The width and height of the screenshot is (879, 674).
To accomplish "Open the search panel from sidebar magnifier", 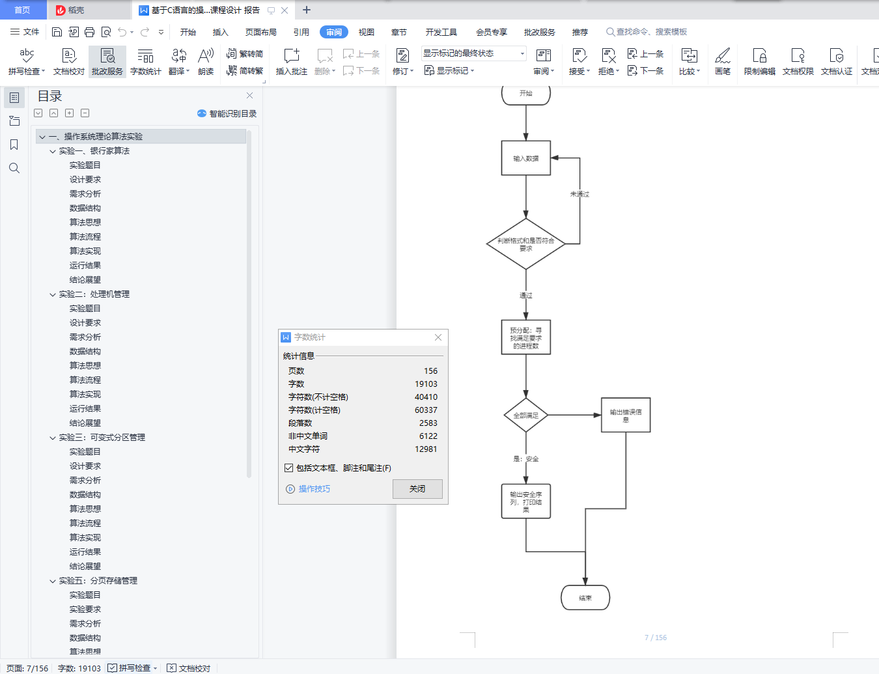I will [14, 168].
